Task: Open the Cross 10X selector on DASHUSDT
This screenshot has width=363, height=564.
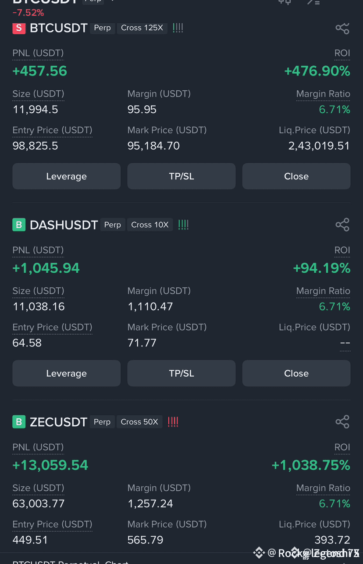Action: tap(150, 225)
